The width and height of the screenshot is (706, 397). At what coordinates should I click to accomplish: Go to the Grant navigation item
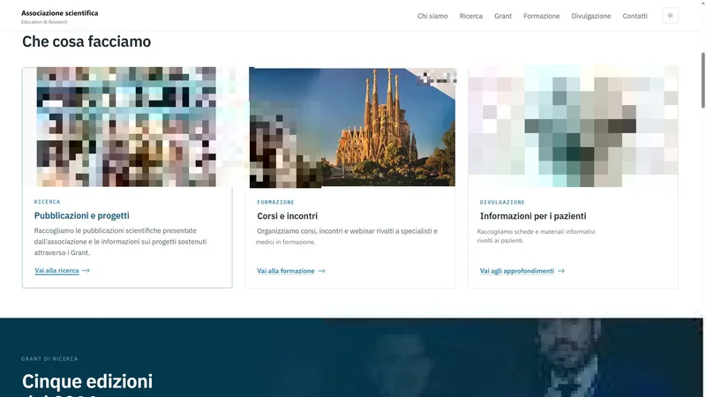(502, 16)
